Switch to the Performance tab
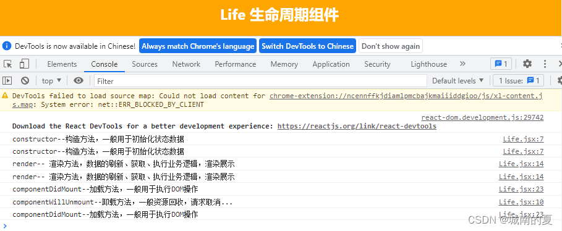This screenshot has height=231, width=562. coord(235,64)
